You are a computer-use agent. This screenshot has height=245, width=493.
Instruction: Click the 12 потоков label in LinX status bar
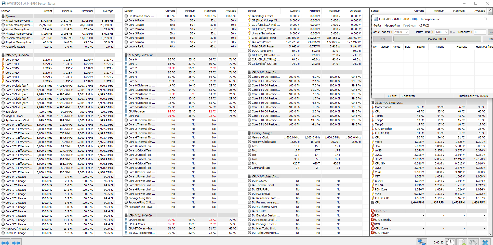(407, 96)
